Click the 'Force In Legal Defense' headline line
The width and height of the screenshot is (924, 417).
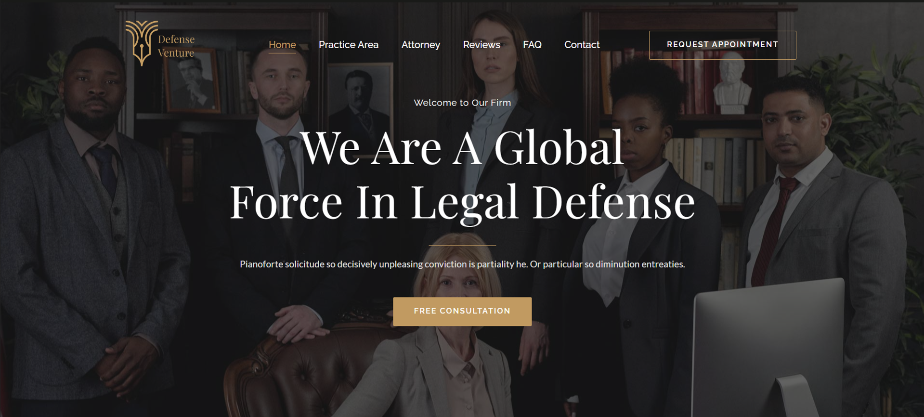(462, 202)
